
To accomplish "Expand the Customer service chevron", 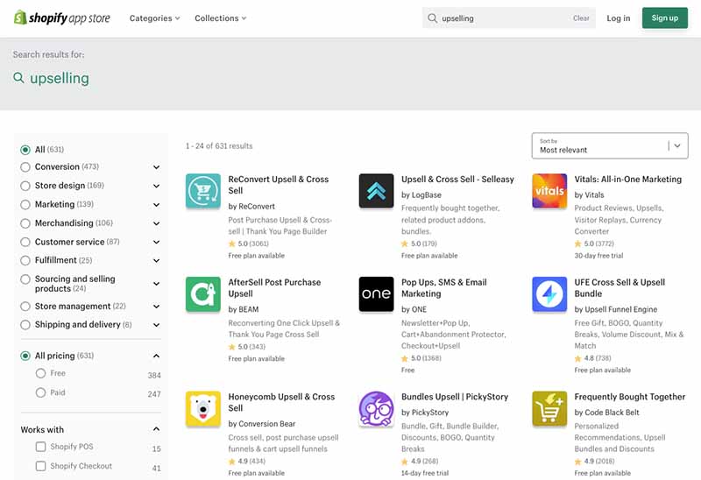I will coord(157,243).
